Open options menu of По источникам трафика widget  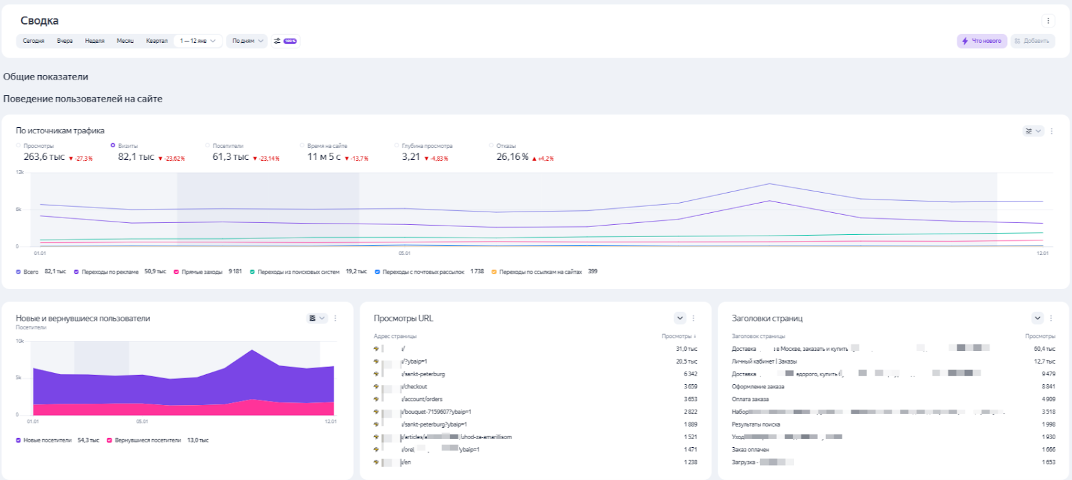(1051, 131)
